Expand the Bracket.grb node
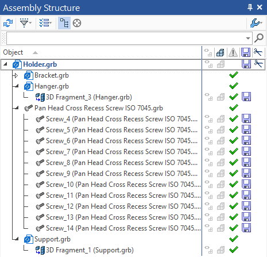Viewport: 267px width, 257px height. pos(16,75)
